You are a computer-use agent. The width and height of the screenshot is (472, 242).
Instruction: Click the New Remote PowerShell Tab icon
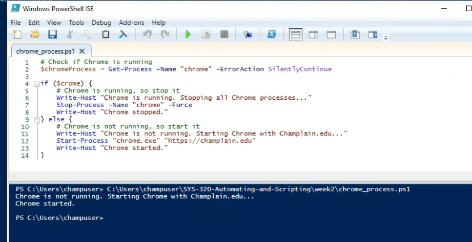tap(248, 35)
